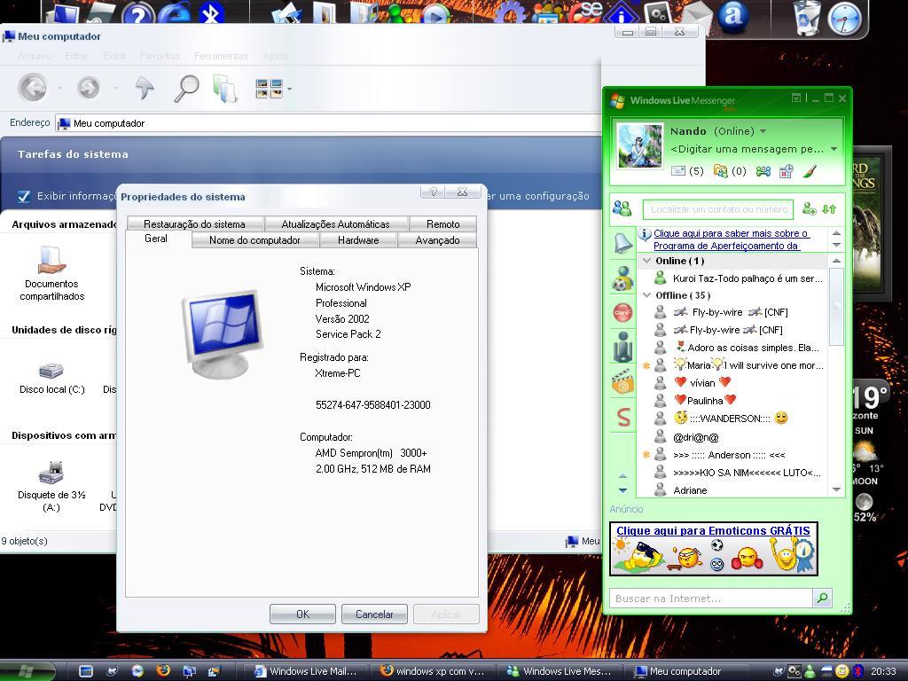Select the Nome do computador tab
Screen dimensions: 908x681
pyautogui.click(x=254, y=240)
